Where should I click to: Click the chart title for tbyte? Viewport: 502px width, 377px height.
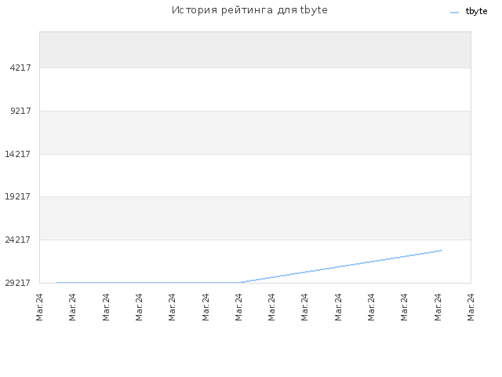(x=249, y=10)
